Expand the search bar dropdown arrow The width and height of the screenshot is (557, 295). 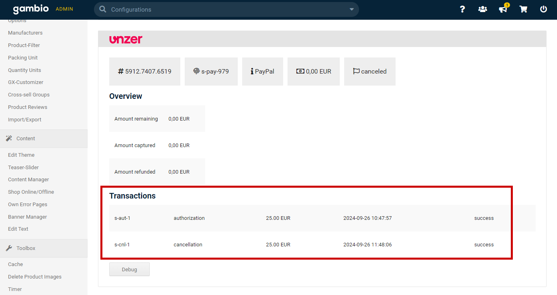352,9
